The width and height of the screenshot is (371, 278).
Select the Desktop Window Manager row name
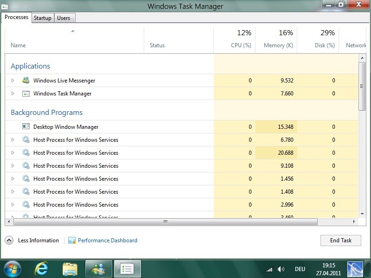click(x=66, y=127)
